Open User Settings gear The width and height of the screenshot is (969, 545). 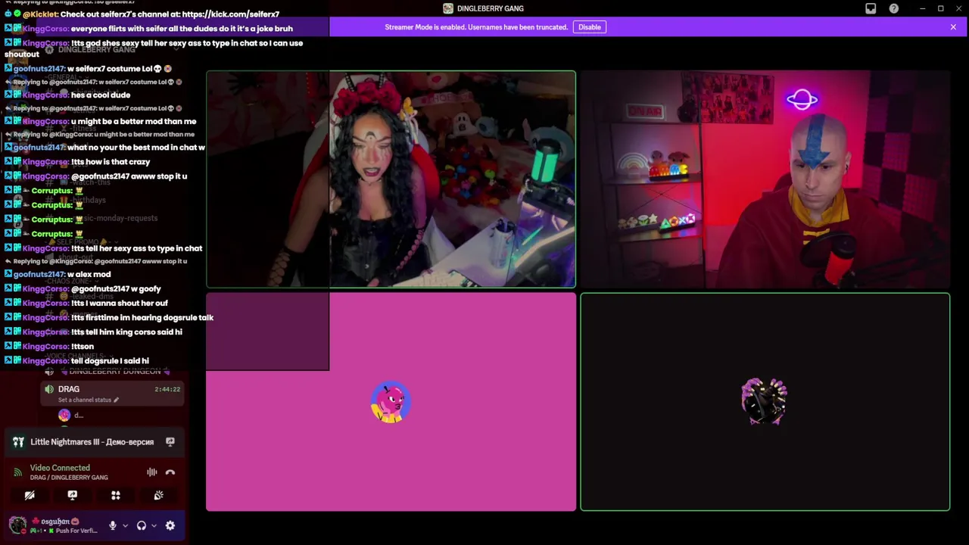coord(170,525)
